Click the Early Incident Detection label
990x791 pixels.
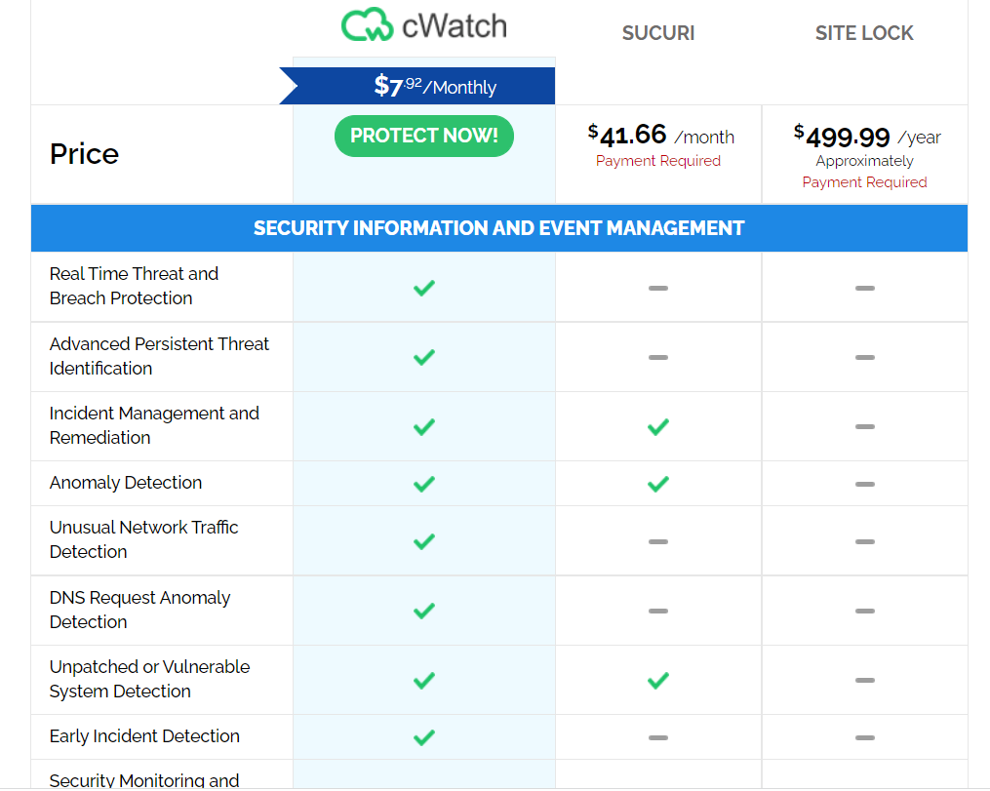[144, 736]
